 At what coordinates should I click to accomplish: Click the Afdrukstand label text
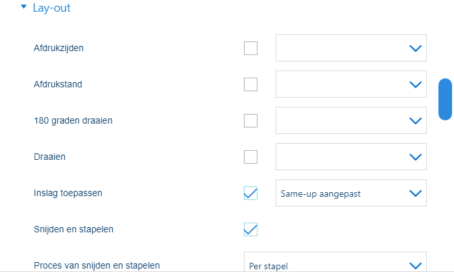(x=58, y=84)
